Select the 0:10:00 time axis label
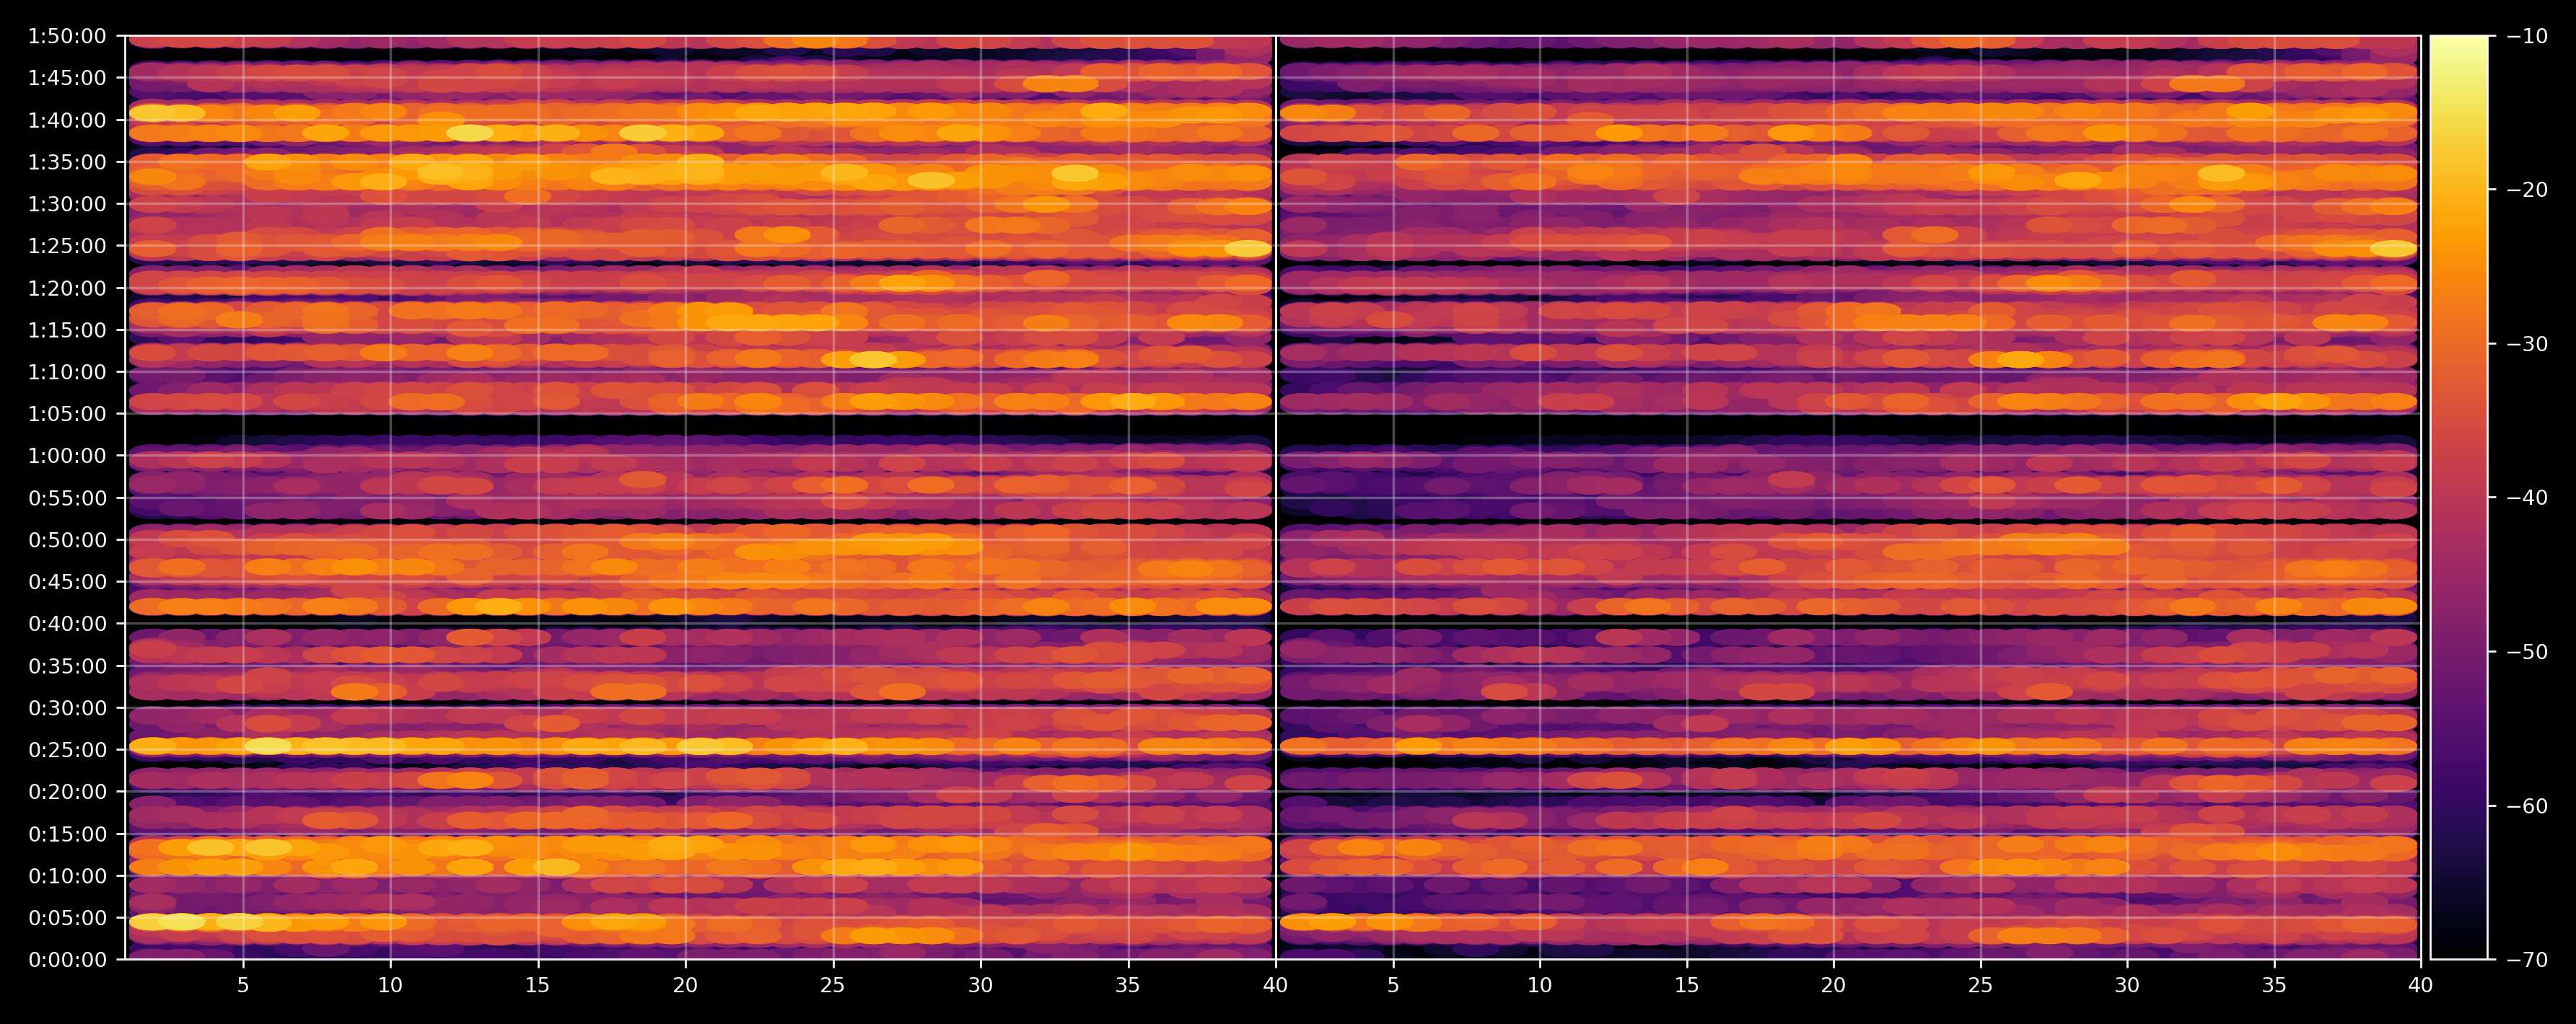Image resolution: width=2576 pixels, height=1024 pixels. [66, 876]
